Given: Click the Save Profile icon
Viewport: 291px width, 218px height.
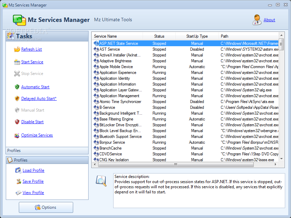Looking at the screenshot, I should (18, 181).
